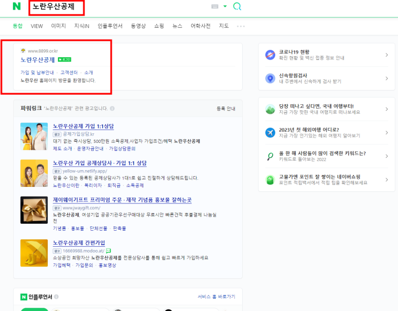Switch to the 뉴스 tab
The height and width of the screenshot is (311, 398).
click(x=177, y=26)
